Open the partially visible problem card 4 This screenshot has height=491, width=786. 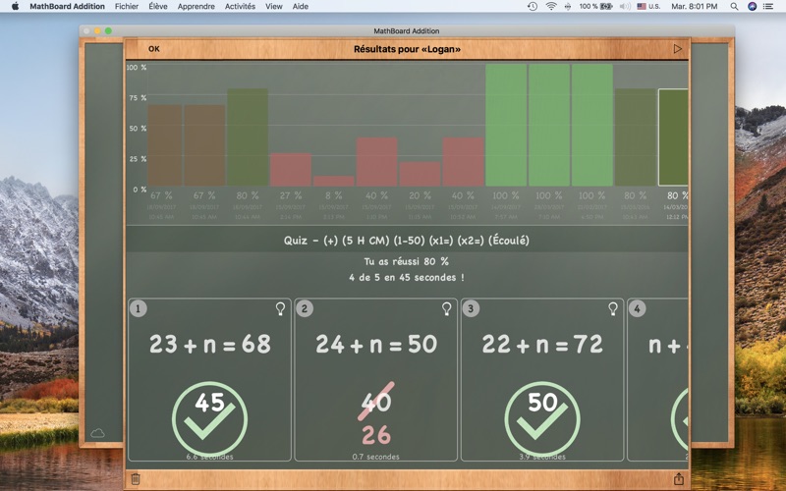(x=657, y=380)
